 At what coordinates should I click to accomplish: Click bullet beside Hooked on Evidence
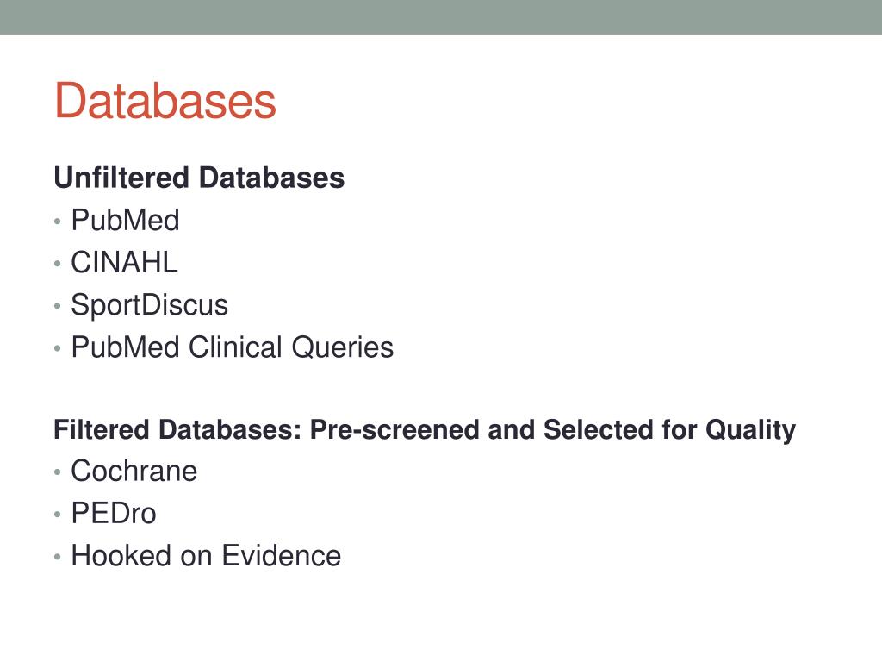click(58, 557)
